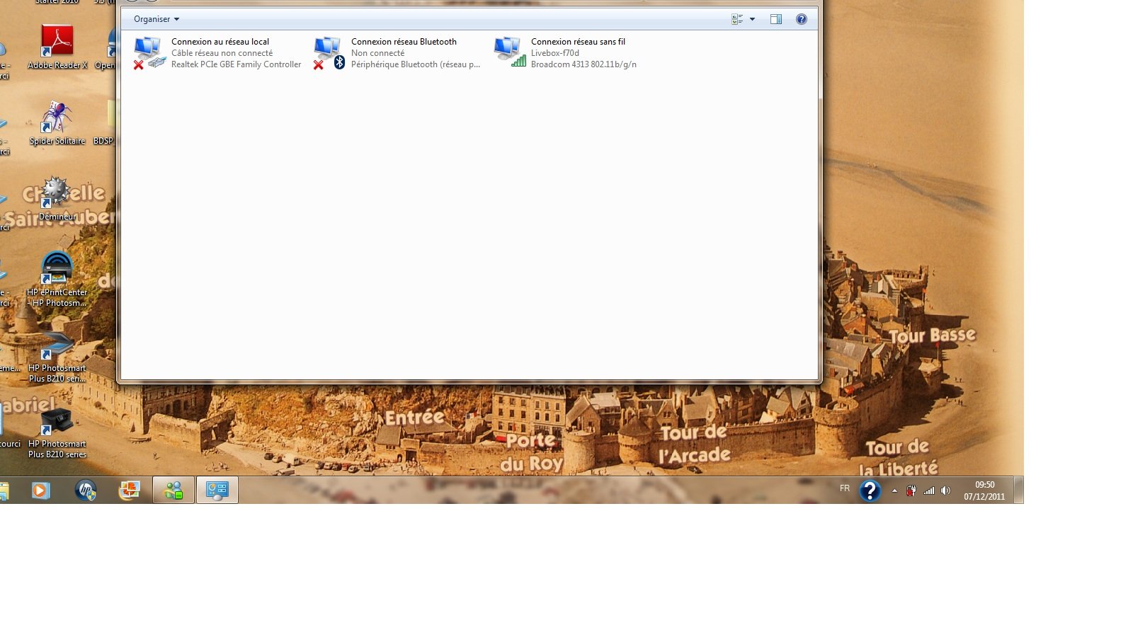
Task: Select Adobe Reader X desktop shortcut
Action: coord(57,47)
